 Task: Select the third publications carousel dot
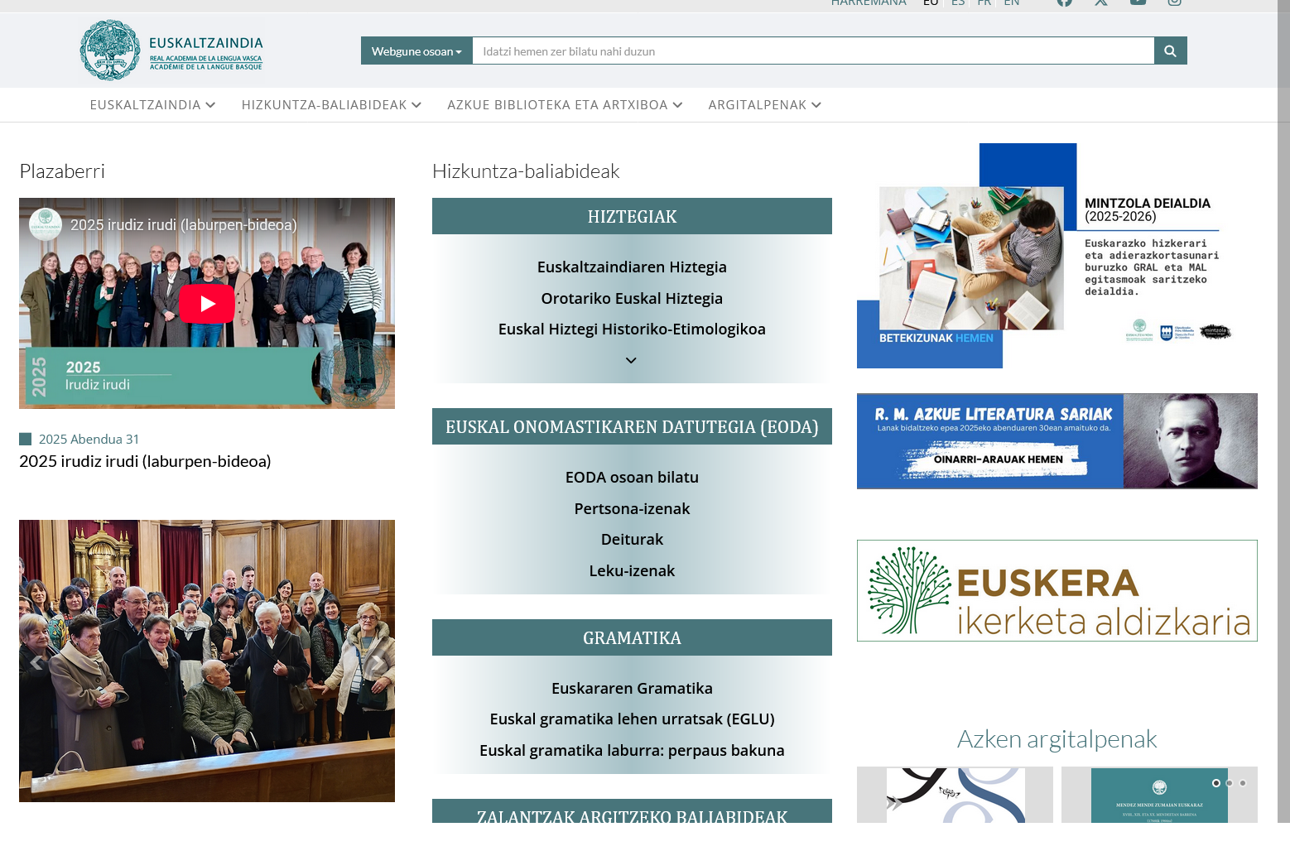[x=1243, y=783]
